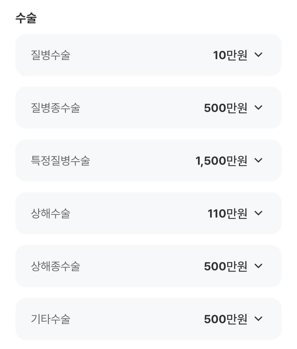Click the 10만원 amount for 질병수술

[230, 55]
